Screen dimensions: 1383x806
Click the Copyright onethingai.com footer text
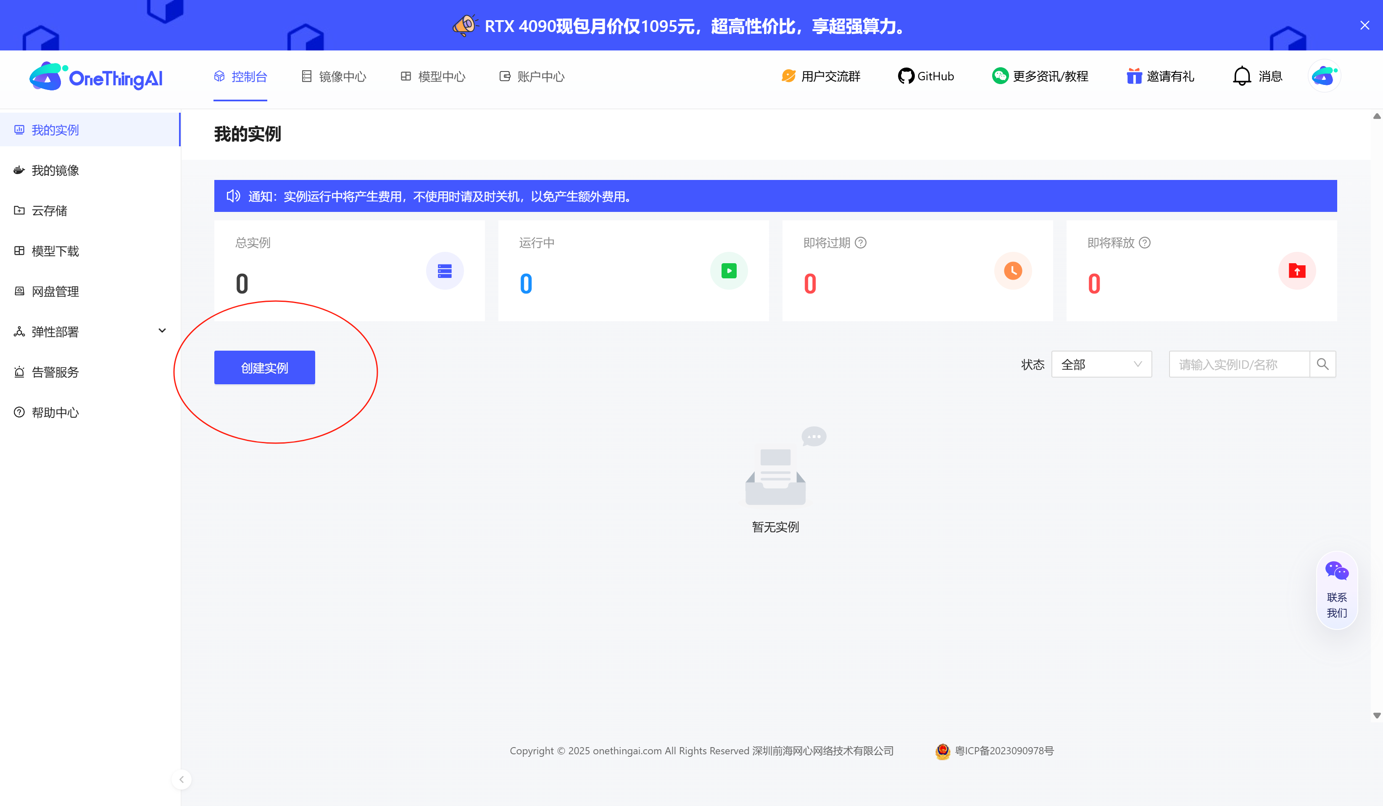[701, 751]
